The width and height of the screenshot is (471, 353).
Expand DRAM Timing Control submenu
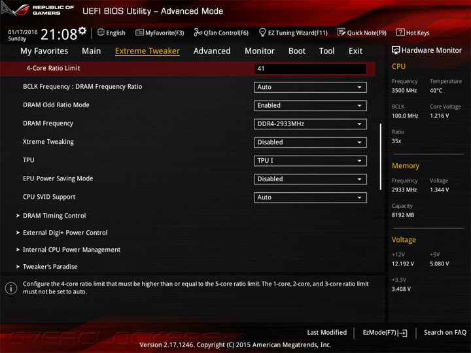pos(54,216)
